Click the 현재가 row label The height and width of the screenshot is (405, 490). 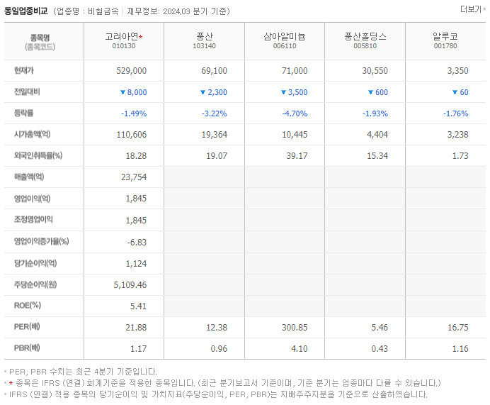point(24,70)
